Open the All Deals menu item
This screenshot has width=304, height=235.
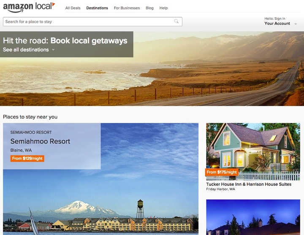(73, 8)
